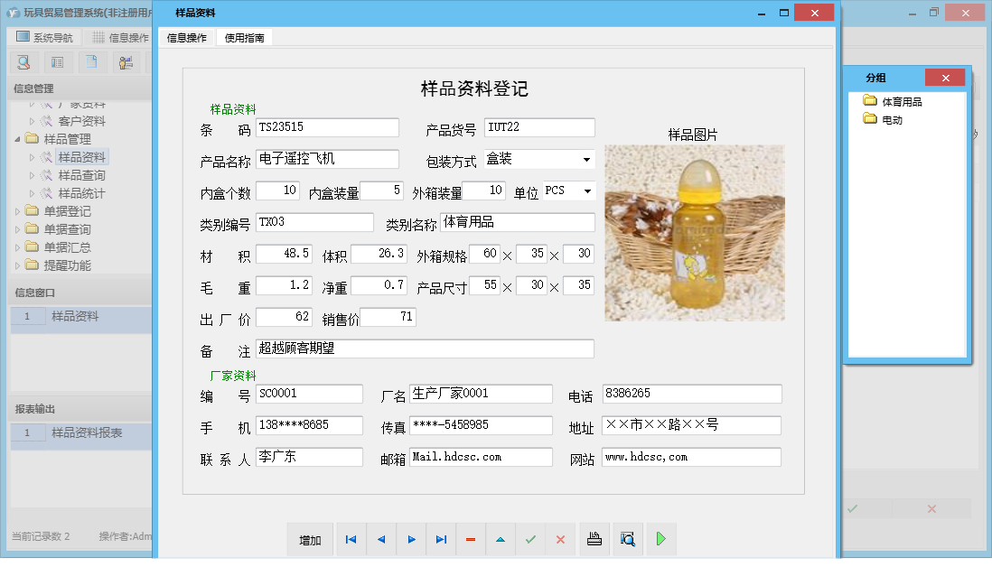Click the green run arrow icon

tap(660, 539)
